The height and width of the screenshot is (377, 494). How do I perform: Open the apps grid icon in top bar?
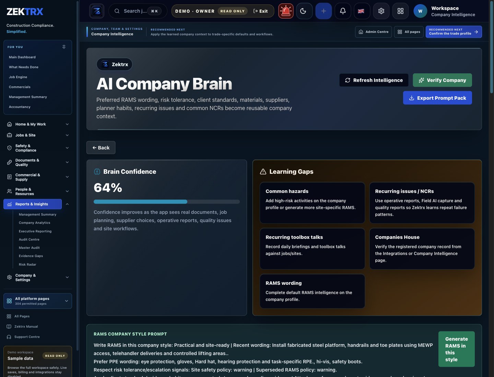coord(400,11)
